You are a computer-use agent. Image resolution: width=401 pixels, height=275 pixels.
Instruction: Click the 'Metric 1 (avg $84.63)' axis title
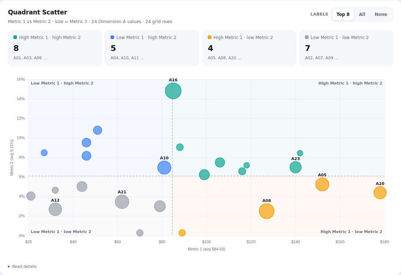pos(206,249)
